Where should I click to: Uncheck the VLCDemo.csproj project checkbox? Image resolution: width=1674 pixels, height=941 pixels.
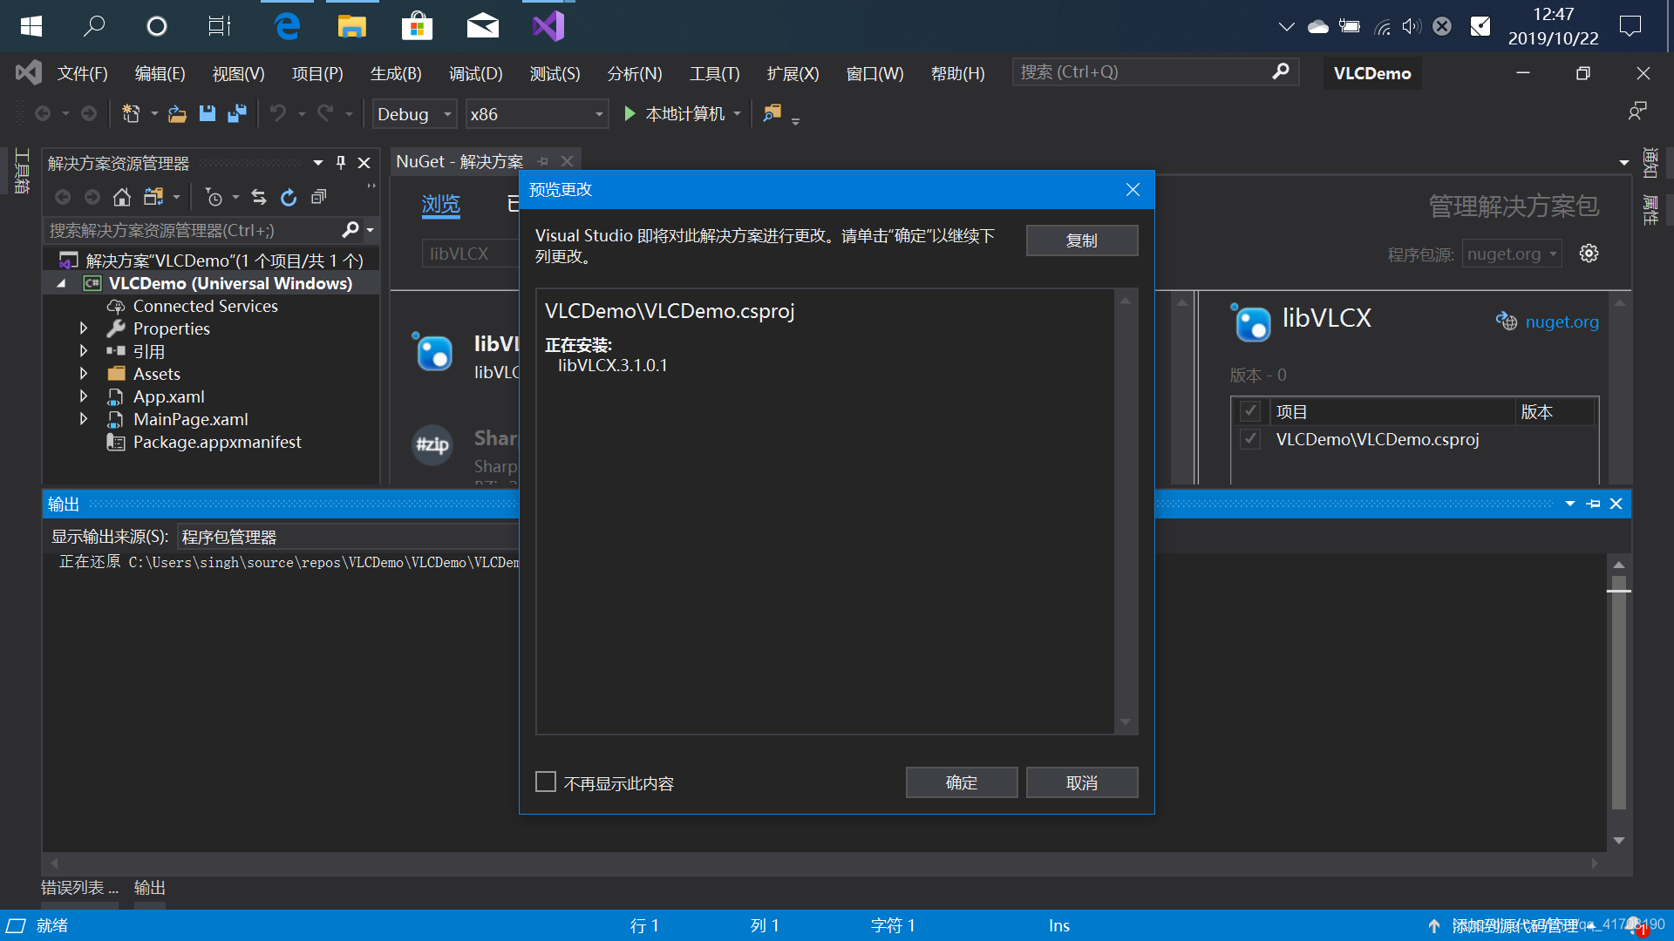(1250, 439)
